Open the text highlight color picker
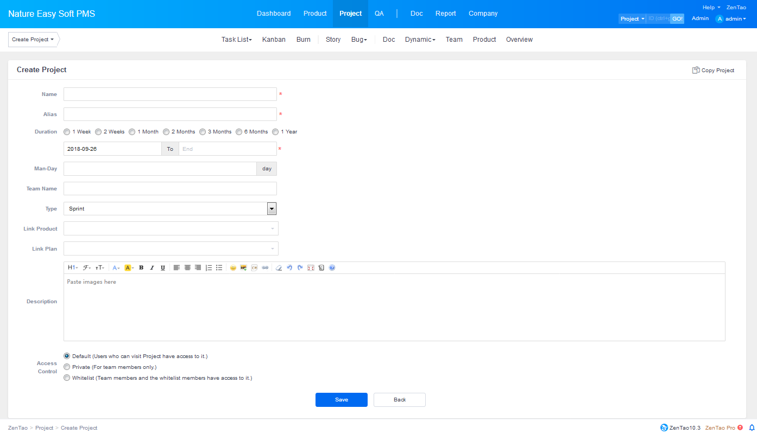 [x=129, y=267]
